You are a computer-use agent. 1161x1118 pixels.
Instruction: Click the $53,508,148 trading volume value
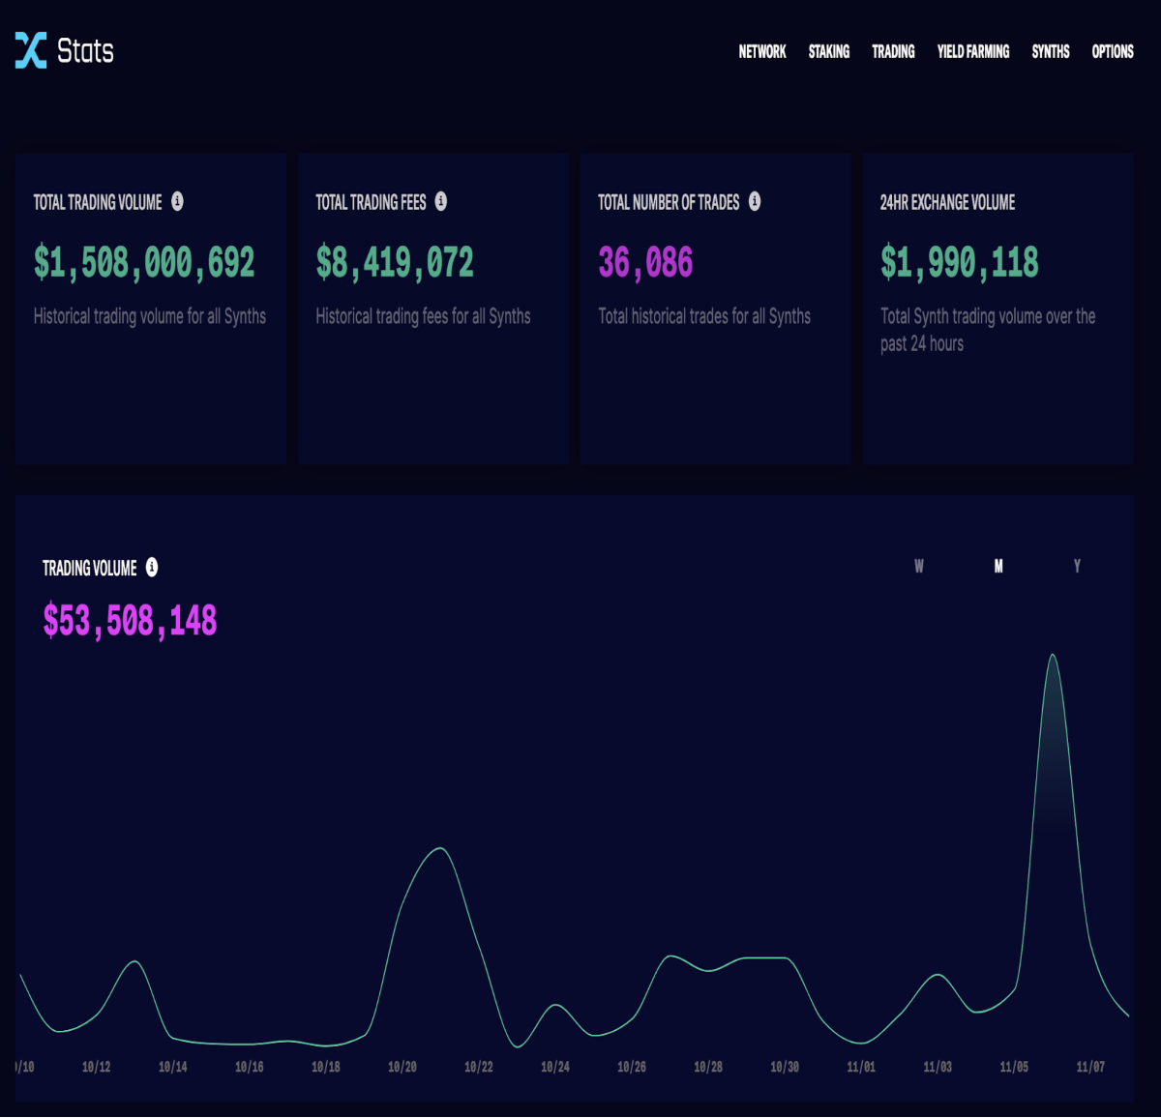[130, 621]
